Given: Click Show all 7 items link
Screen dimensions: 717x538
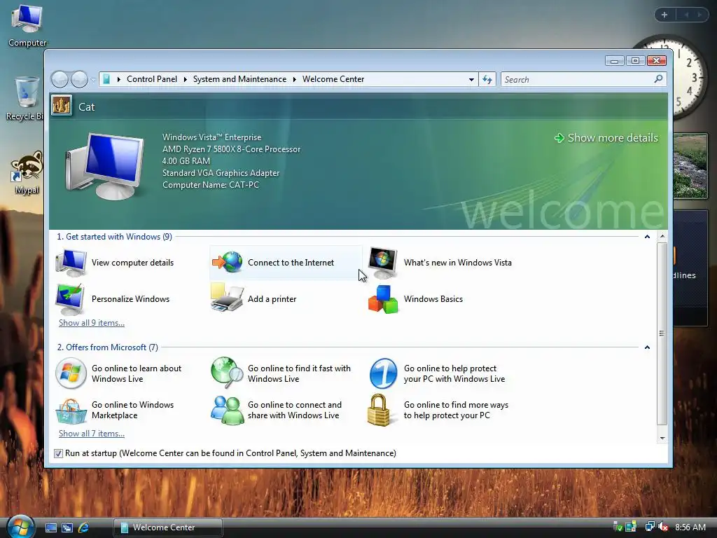Looking at the screenshot, I should point(92,433).
